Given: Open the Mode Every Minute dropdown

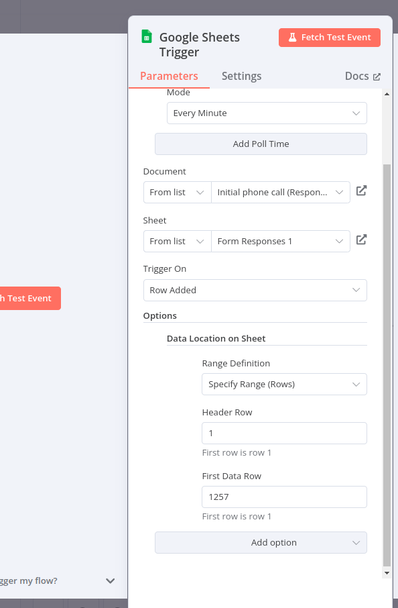Looking at the screenshot, I should pos(267,113).
